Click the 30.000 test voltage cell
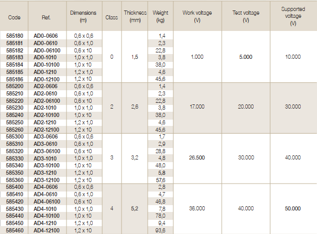Viewport: 317px width, 234px height. tap(246, 157)
